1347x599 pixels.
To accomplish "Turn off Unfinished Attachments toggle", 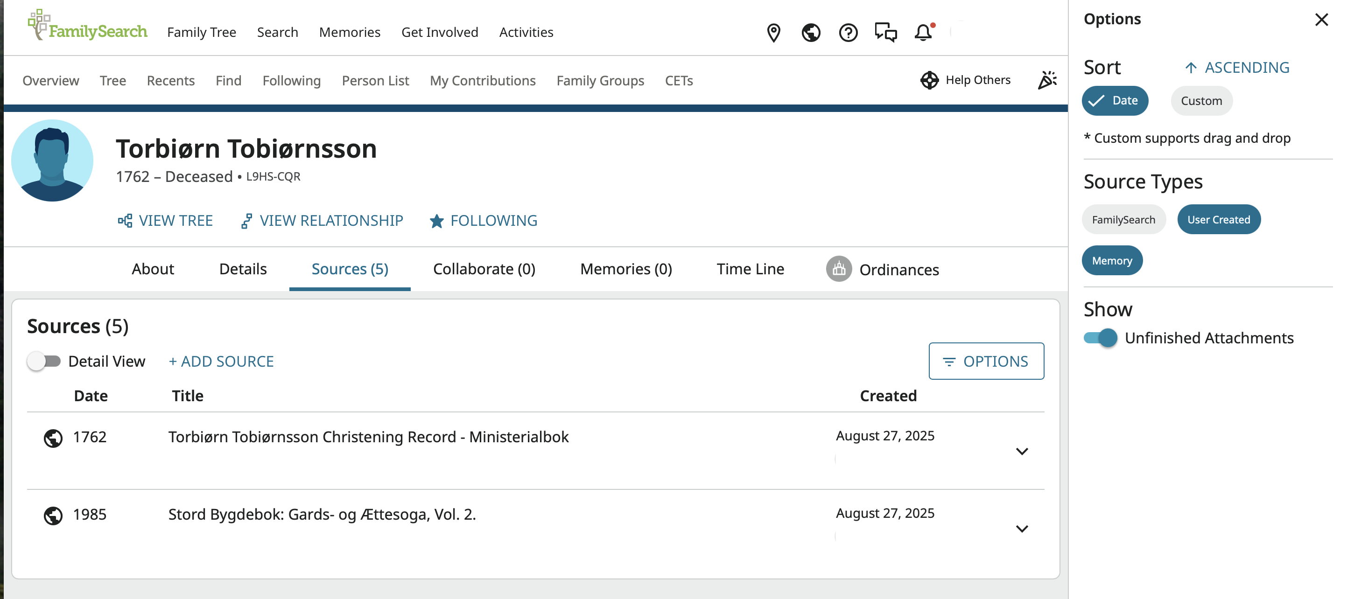I will (x=1100, y=338).
